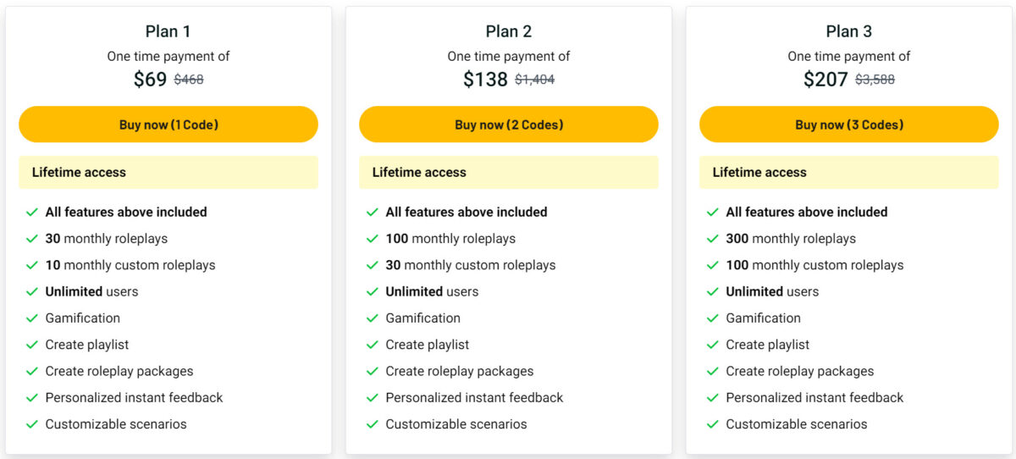This screenshot has height=459, width=1016.
Task: Click the crossed-out $3,588 price
Action: tap(875, 80)
